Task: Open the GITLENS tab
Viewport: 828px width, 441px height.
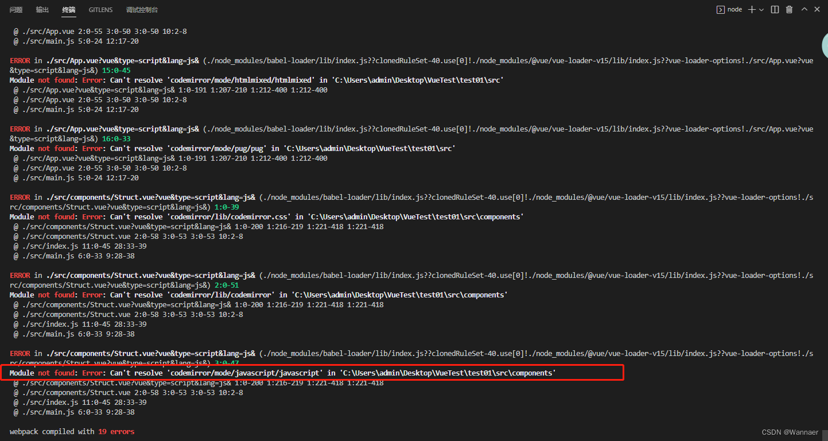Action: pos(100,10)
